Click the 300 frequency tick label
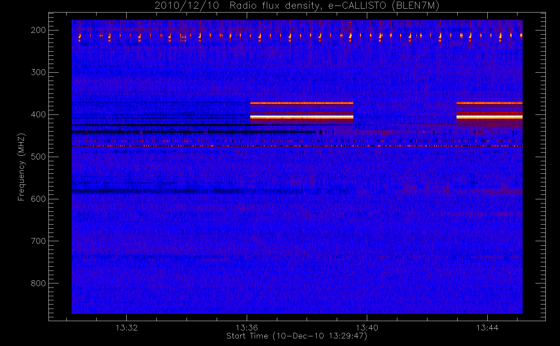The width and height of the screenshot is (560, 346). (38, 72)
